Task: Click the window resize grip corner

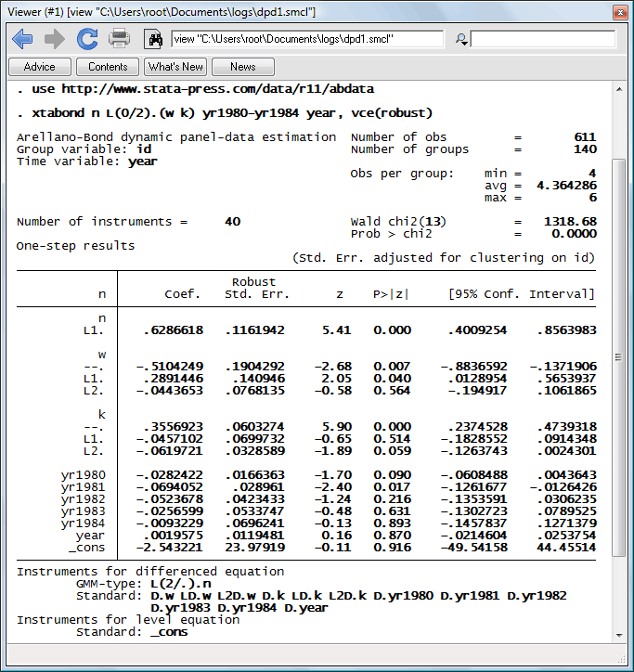Action: pyautogui.click(x=621, y=659)
